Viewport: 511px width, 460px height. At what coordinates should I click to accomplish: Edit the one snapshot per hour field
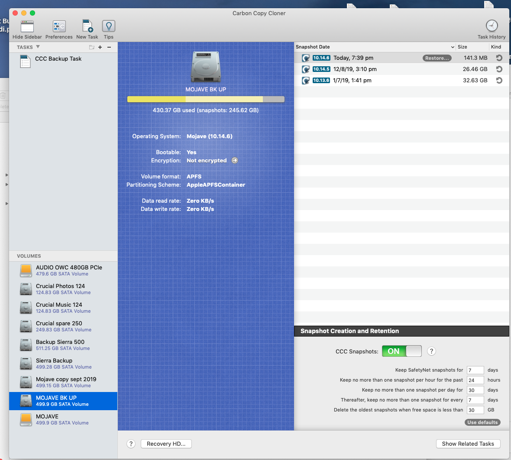475,380
